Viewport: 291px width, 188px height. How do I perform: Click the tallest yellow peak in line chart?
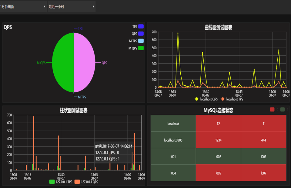[178, 33]
